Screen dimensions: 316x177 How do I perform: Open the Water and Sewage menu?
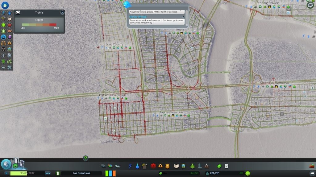coord(137,166)
